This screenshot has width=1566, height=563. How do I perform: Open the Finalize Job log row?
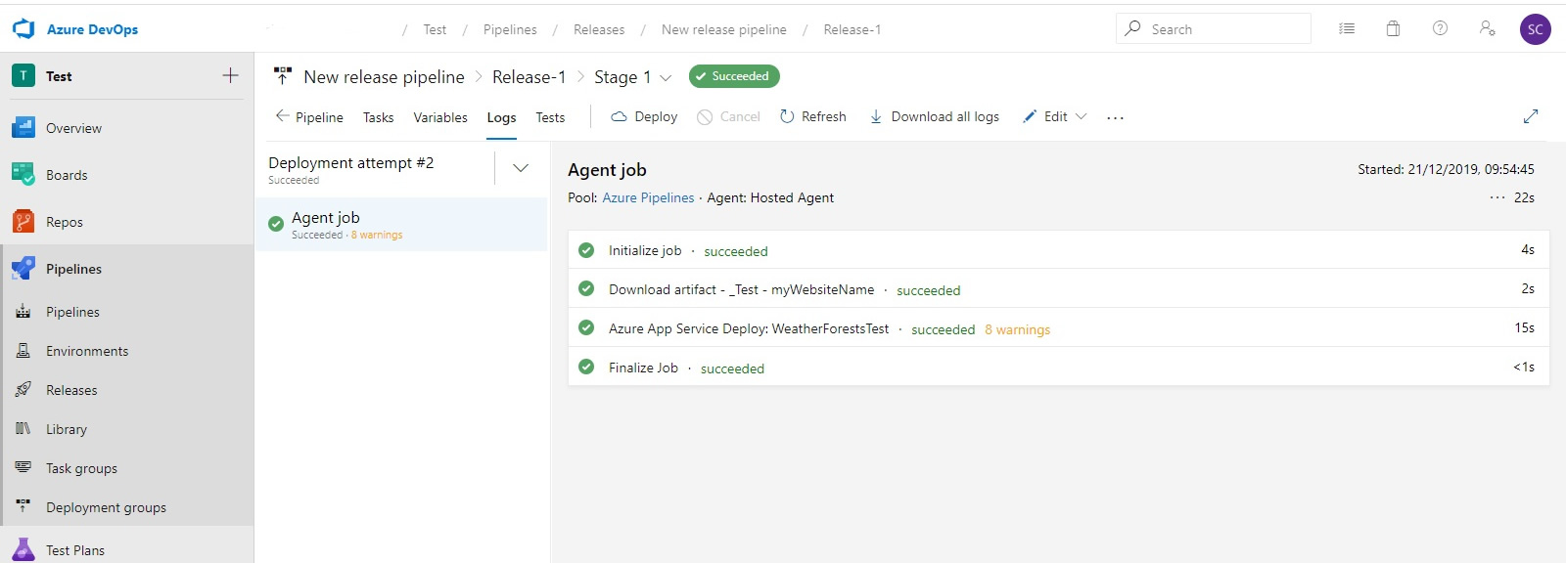point(1058,368)
